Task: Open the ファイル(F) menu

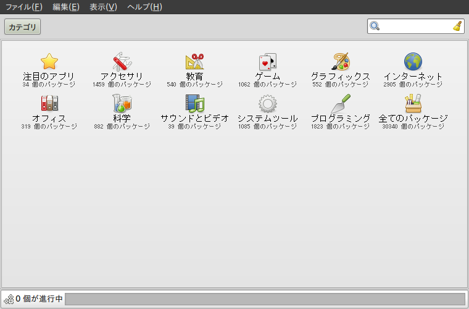Action: click(24, 7)
